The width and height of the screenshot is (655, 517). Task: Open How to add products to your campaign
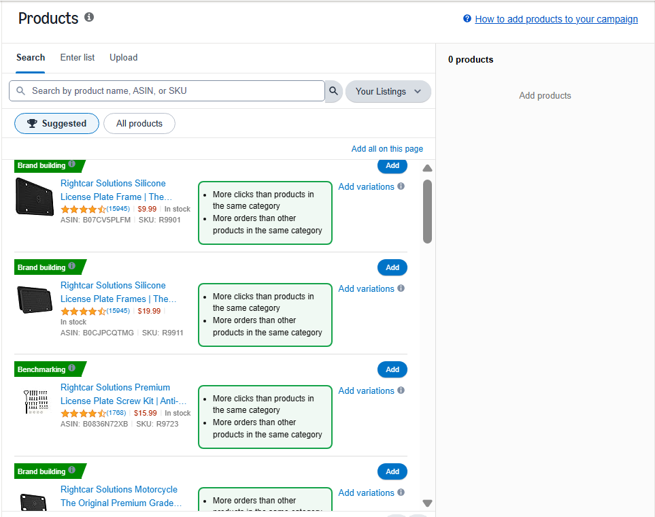(x=556, y=19)
